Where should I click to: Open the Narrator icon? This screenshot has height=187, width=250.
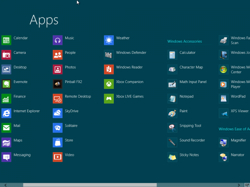pyautogui.click(x=223, y=157)
